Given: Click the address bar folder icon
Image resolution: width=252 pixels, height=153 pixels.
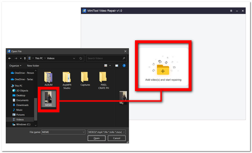Looking at the screenshot, I should (30, 58).
